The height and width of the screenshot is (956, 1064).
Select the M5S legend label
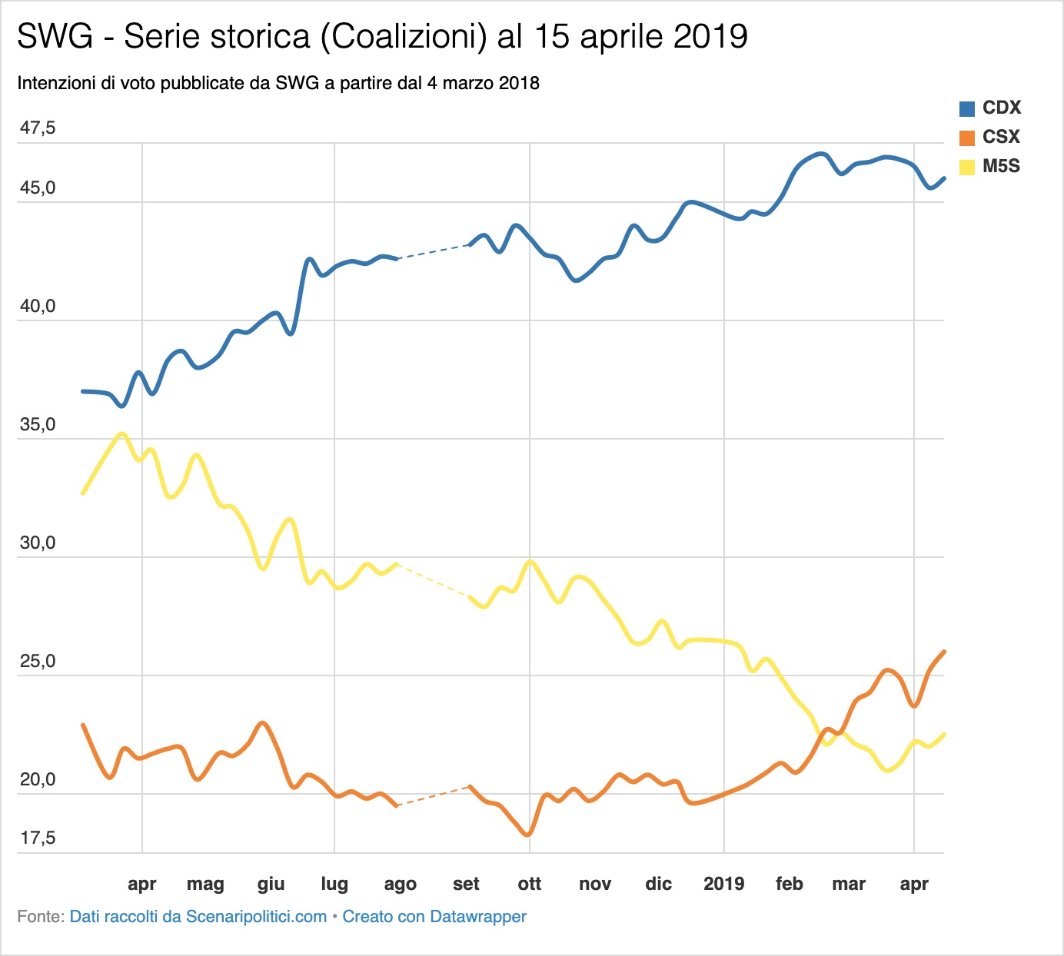[1001, 167]
